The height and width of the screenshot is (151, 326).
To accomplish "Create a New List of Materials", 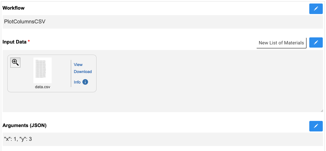I will point(281,43).
